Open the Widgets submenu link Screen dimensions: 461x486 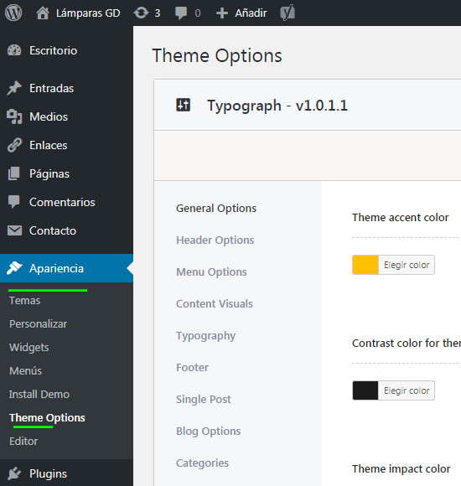click(29, 348)
